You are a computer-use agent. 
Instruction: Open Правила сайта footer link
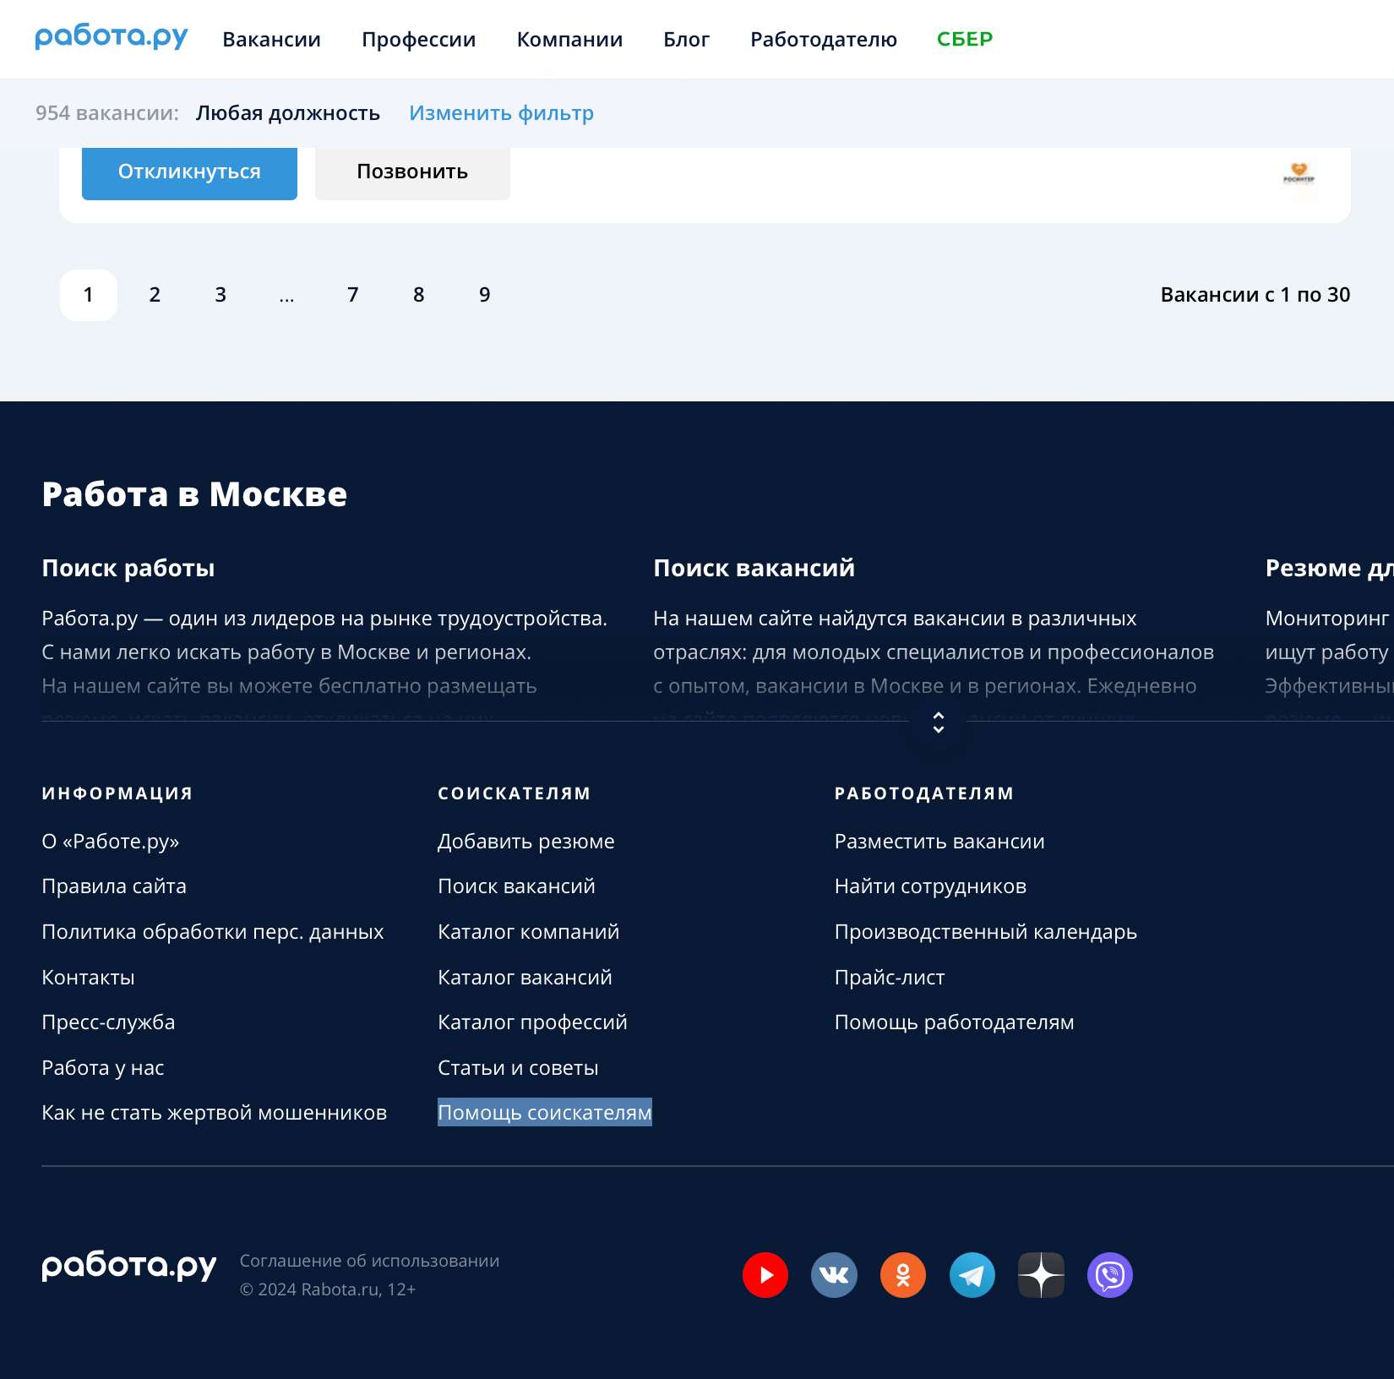[114, 886]
